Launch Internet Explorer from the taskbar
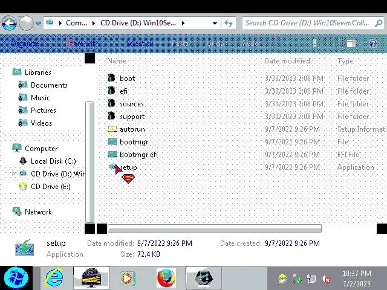Screen dimensions: 387x290 point(54,278)
